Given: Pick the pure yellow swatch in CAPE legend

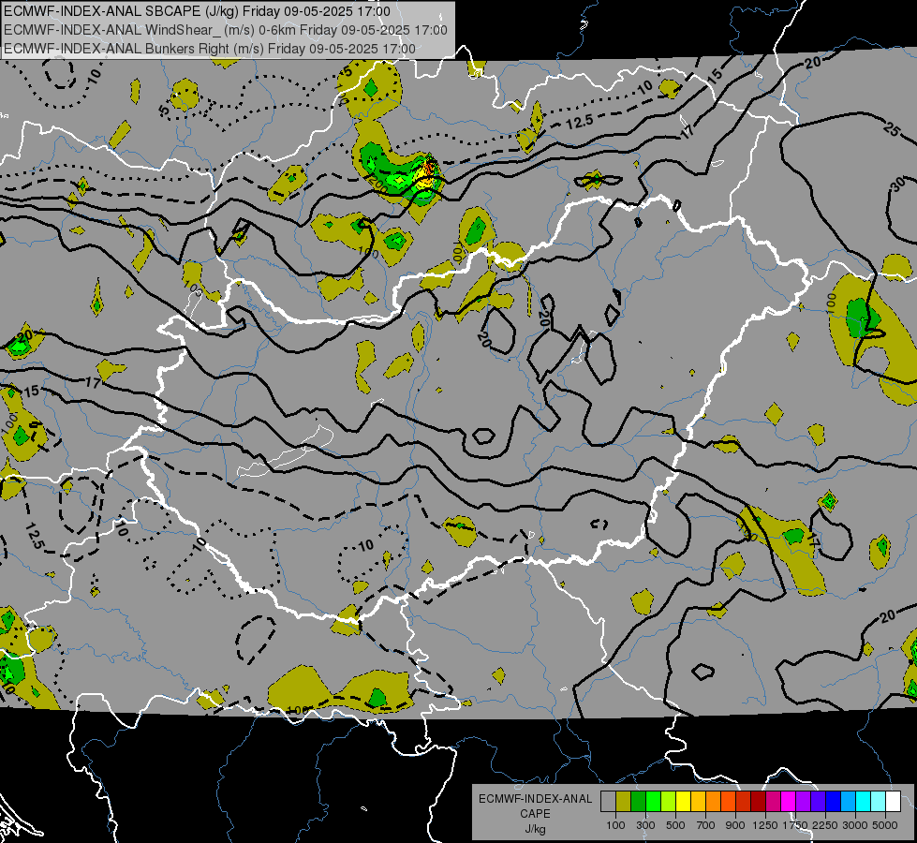Looking at the screenshot, I should [x=683, y=802].
